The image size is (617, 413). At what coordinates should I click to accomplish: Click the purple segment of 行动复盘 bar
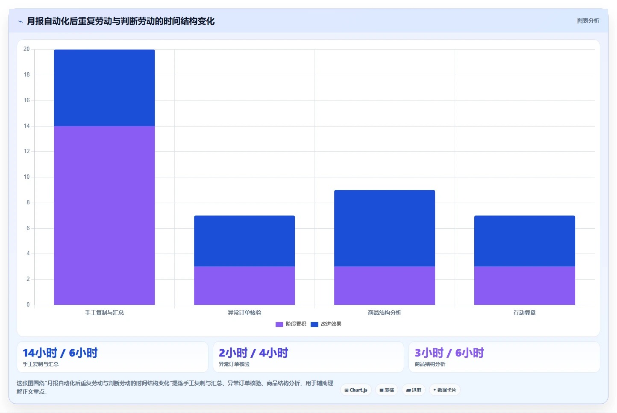[x=525, y=286]
